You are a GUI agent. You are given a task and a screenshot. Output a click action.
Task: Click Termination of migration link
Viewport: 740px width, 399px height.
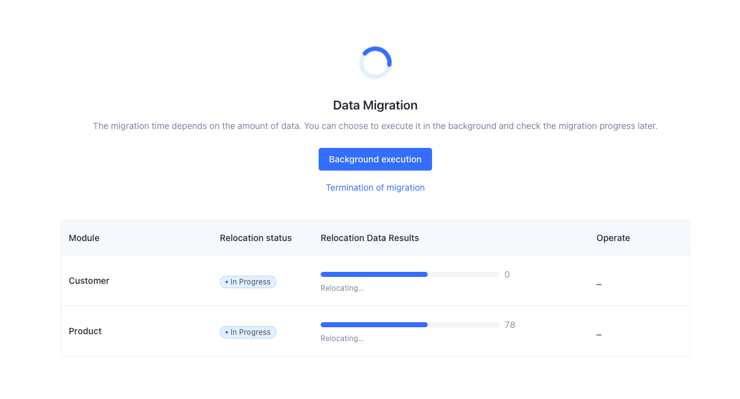[375, 188]
